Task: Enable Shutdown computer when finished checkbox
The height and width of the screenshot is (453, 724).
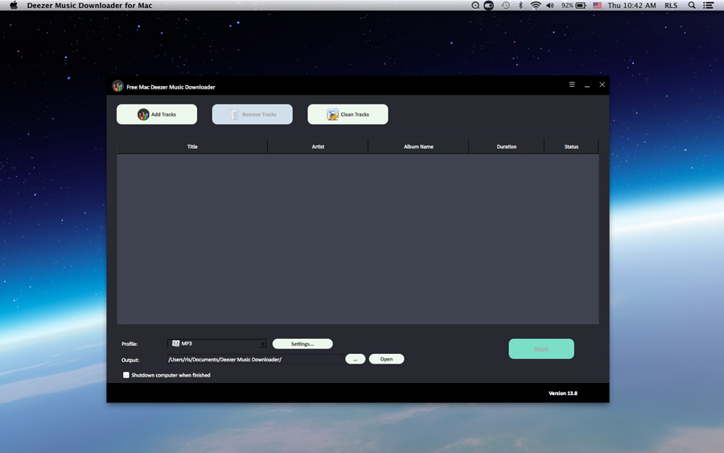Action: coord(126,375)
